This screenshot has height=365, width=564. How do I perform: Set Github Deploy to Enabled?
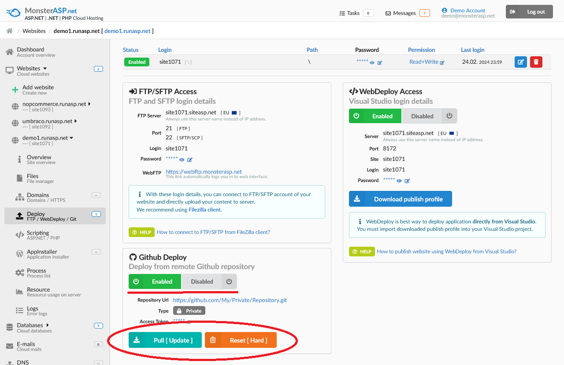155,281
